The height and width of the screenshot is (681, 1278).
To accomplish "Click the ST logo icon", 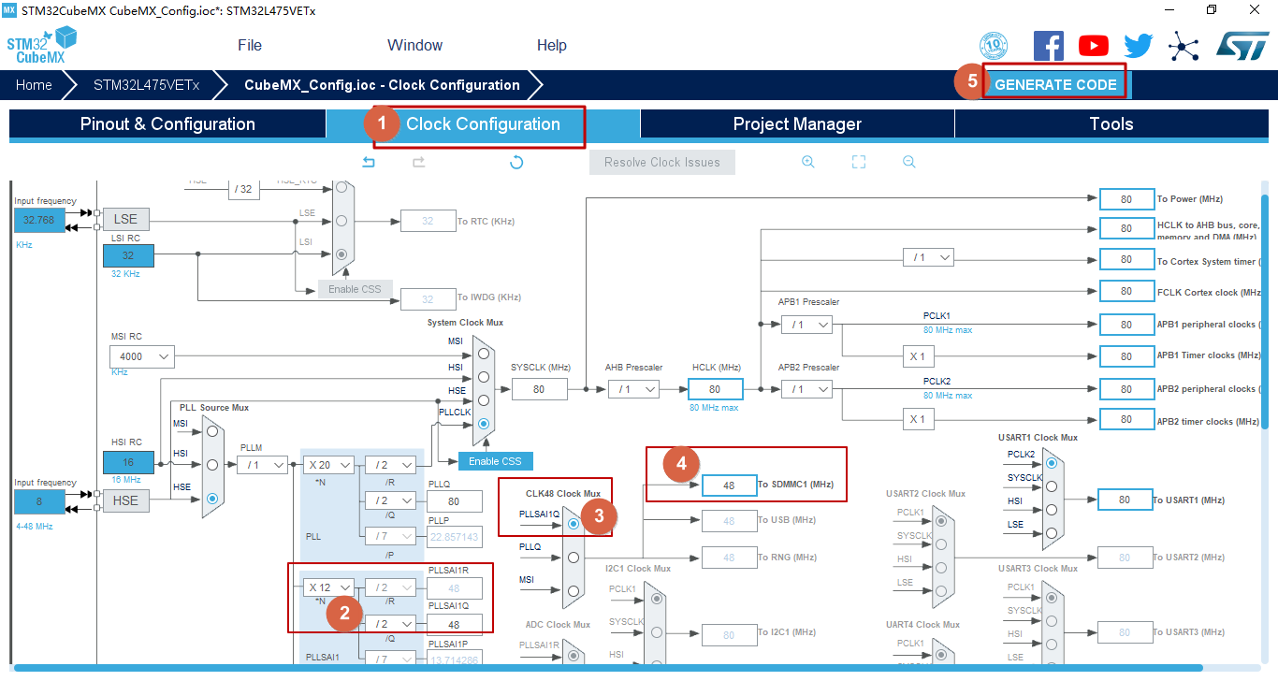I will 1242,45.
